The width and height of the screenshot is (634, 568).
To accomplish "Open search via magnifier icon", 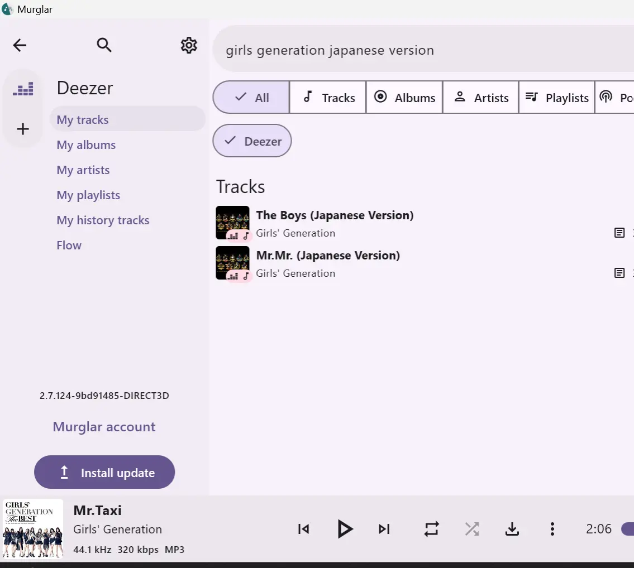I will (x=104, y=45).
